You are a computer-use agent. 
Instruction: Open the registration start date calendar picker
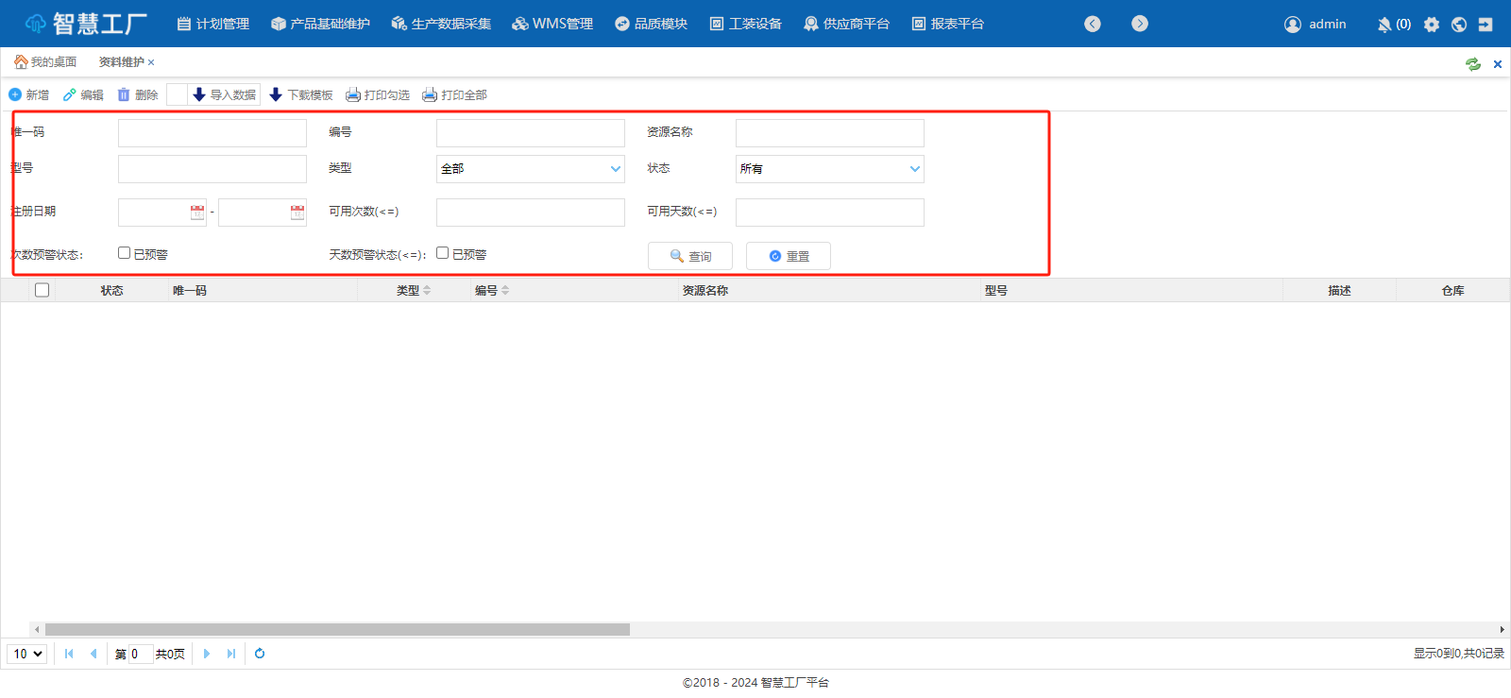pos(197,213)
